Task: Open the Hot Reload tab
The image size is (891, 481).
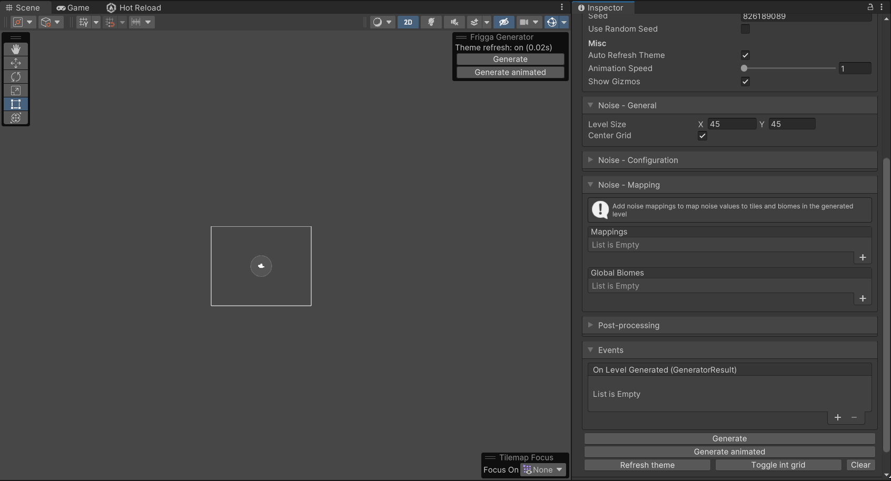Action: 134,7
